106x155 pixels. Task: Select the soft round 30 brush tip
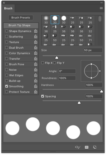point(46,20)
